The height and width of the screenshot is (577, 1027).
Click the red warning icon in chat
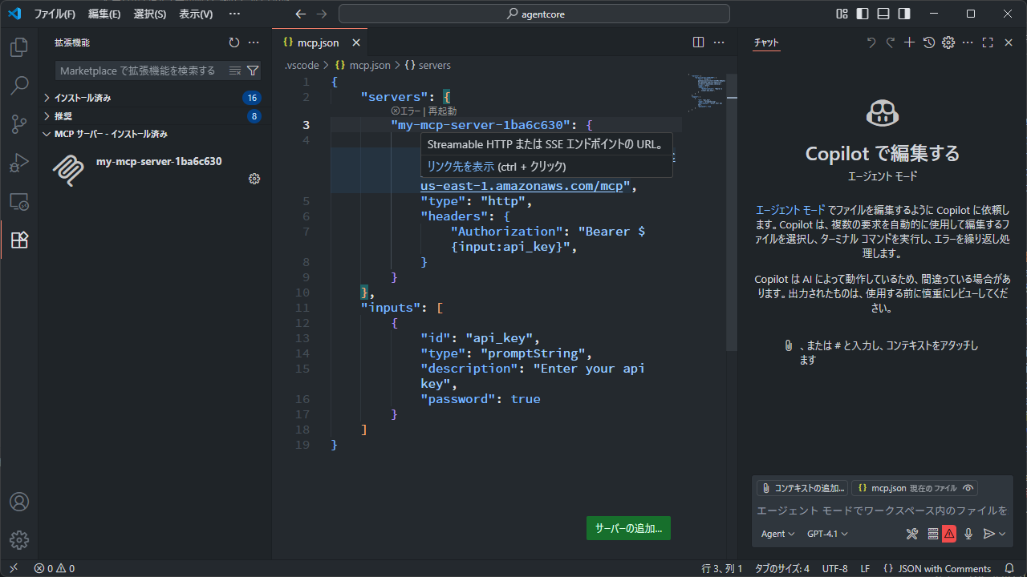949,534
